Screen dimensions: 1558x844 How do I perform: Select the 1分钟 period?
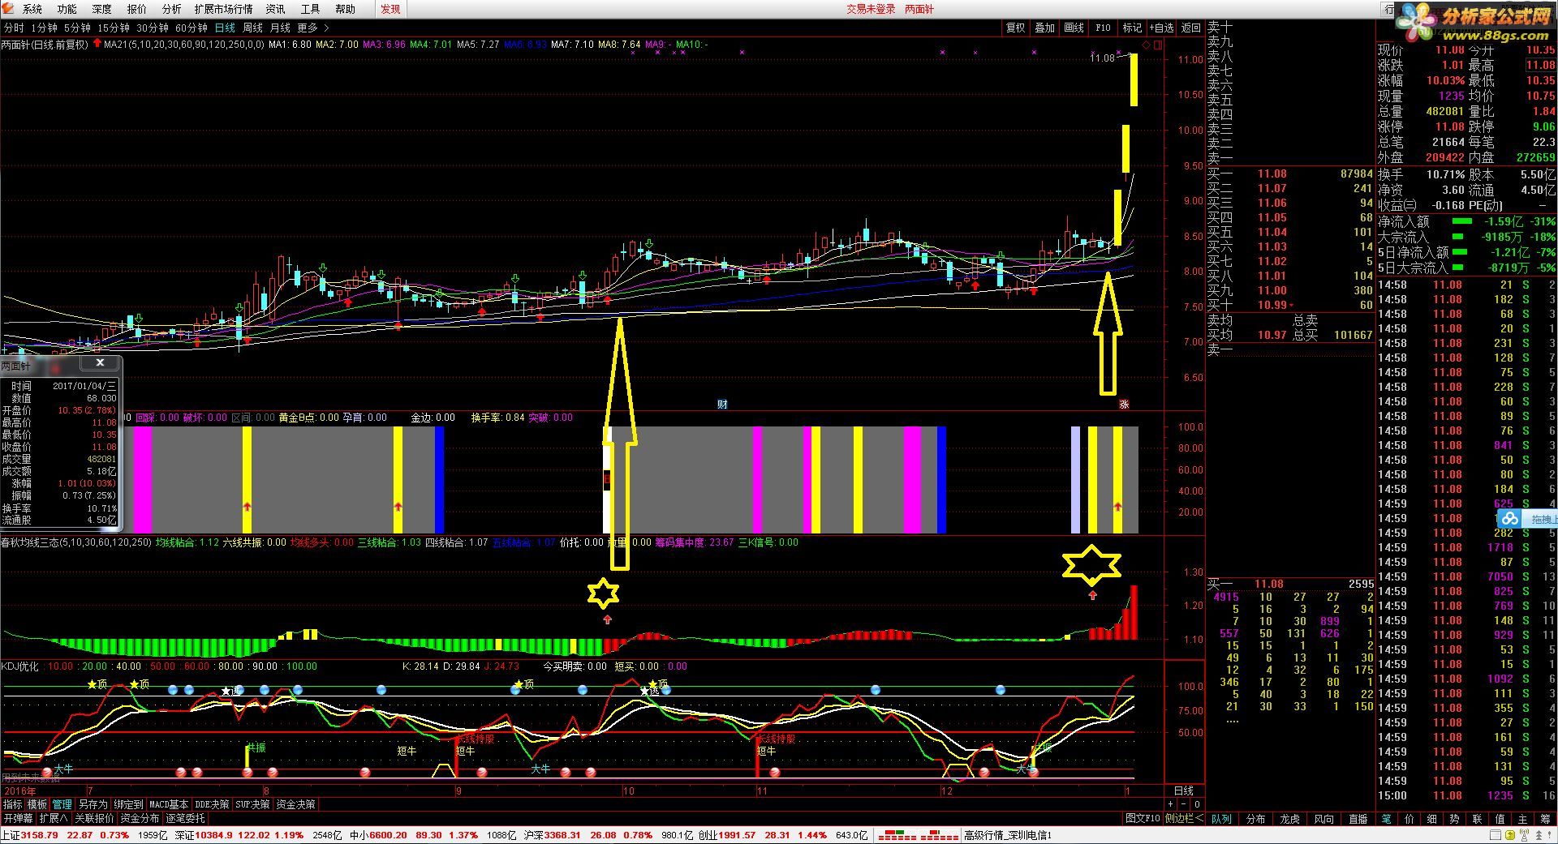[x=44, y=28]
